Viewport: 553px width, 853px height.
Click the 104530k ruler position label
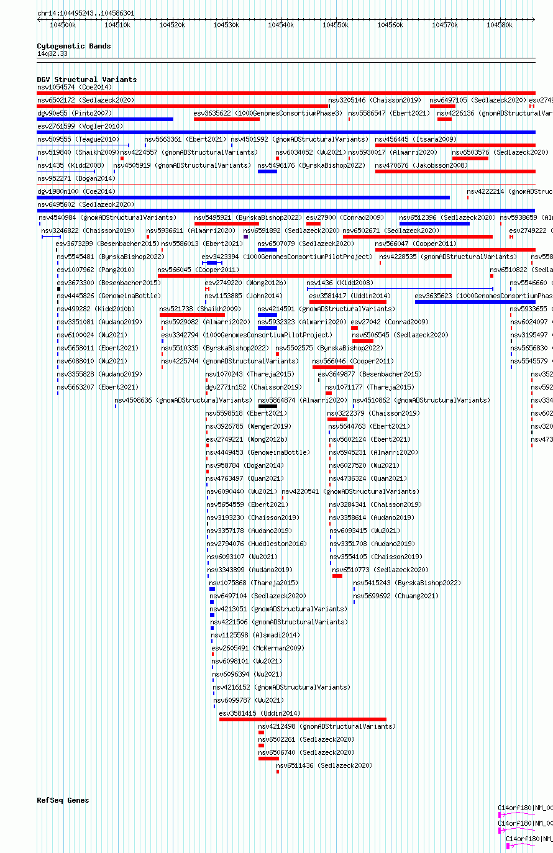click(x=226, y=25)
